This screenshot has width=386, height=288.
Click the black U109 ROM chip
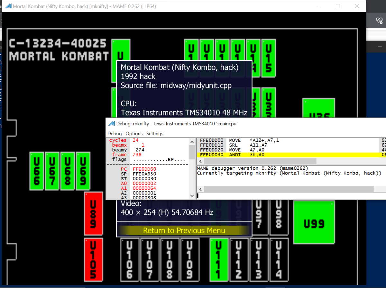point(190,260)
